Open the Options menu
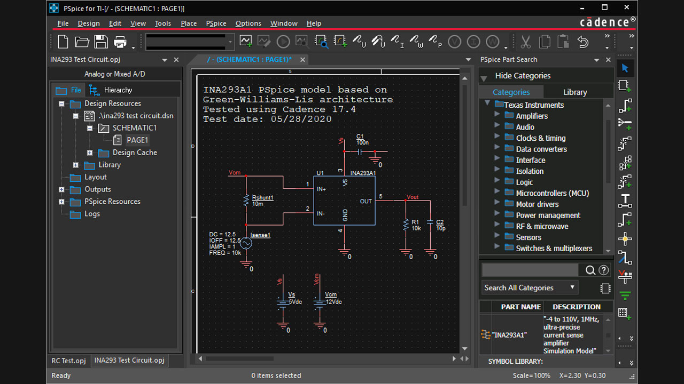684x384 pixels. pyautogui.click(x=248, y=23)
